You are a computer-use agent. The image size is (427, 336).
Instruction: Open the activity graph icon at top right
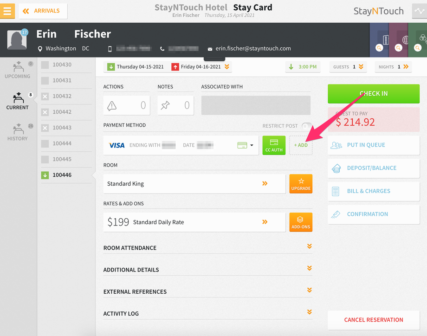(420, 11)
